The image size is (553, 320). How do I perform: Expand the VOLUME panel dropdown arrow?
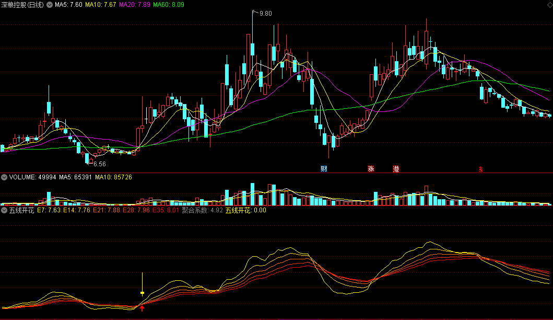click(x=4, y=177)
